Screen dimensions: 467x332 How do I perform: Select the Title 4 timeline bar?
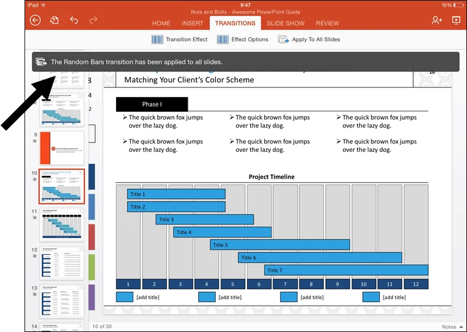click(x=222, y=232)
